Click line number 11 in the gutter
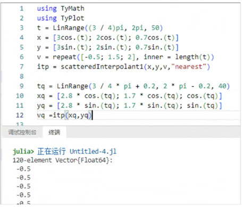This screenshot has height=207, width=242. (x=20, y=106)
